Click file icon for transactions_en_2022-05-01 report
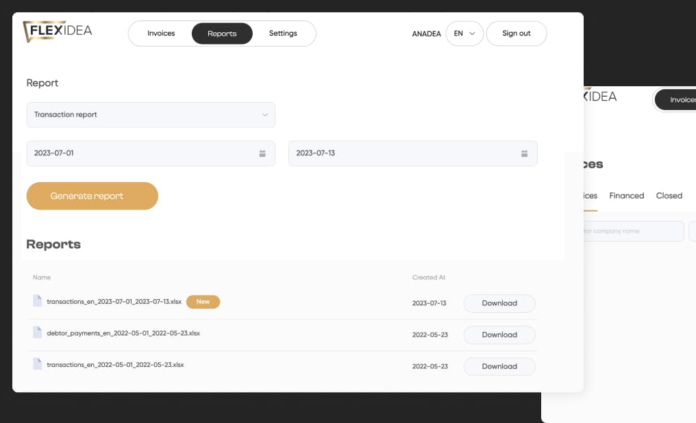The height and width of the screenshot is (423, 696). (x=38, y=364)
